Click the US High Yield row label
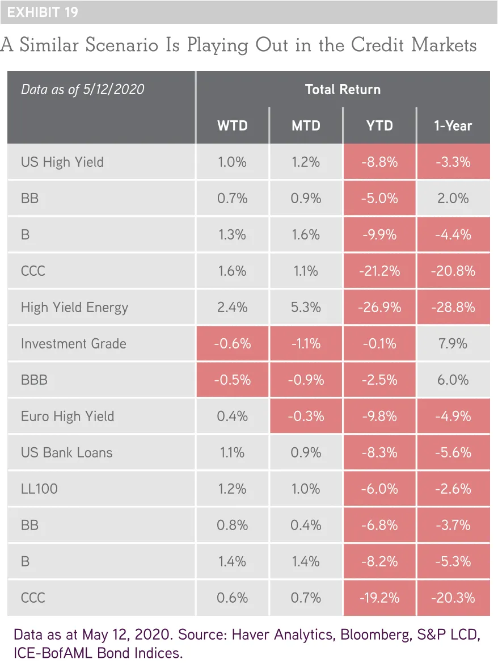Image resolution: width=498 pixels, height=668 pixels. tap(62, 162)
